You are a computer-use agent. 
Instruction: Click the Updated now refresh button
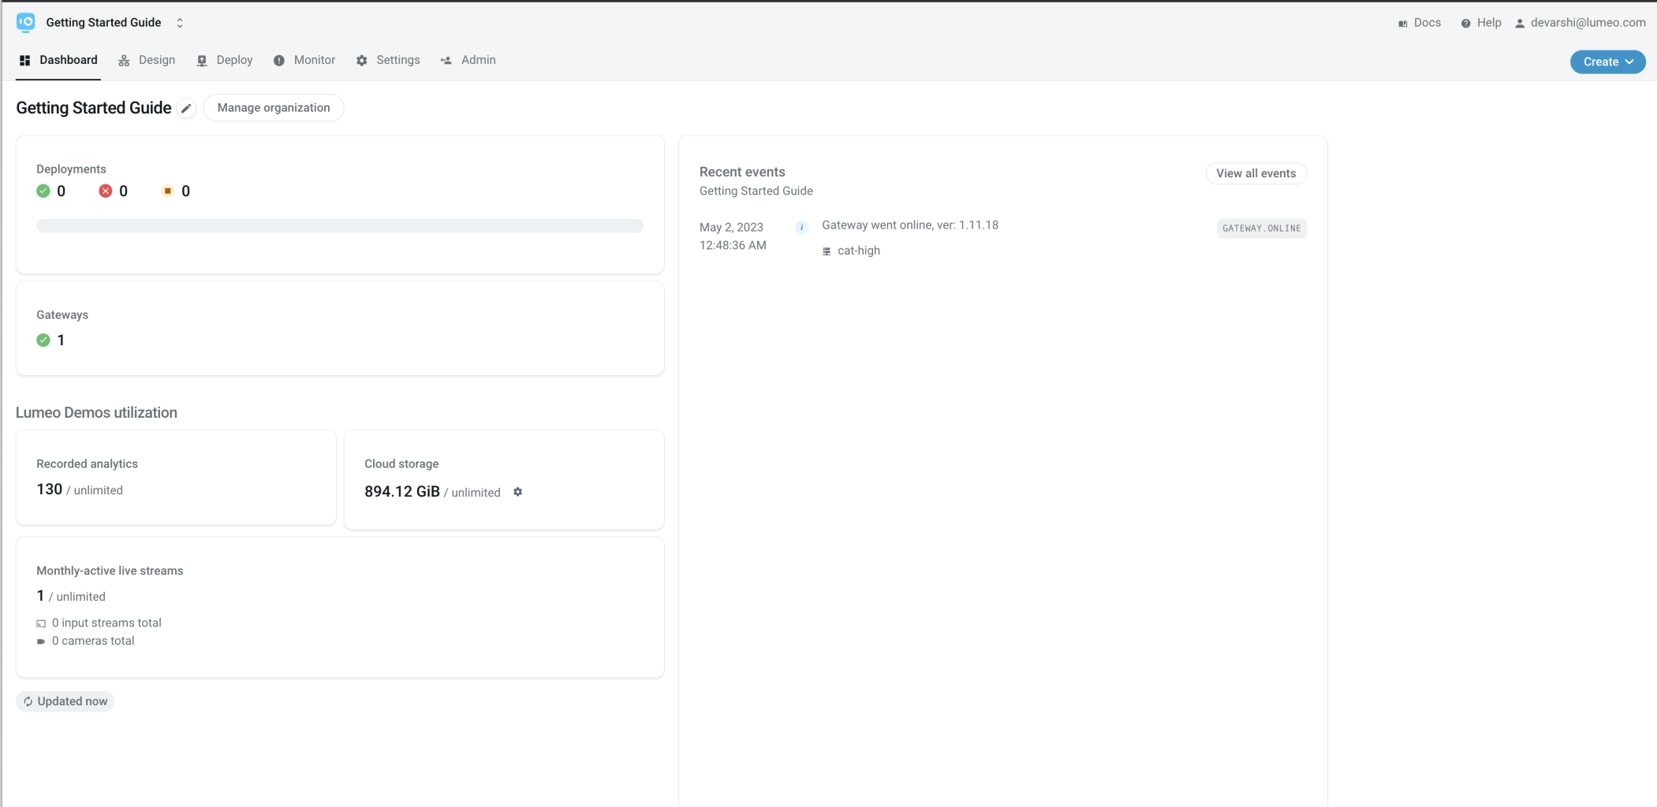(x=65, y=701)
